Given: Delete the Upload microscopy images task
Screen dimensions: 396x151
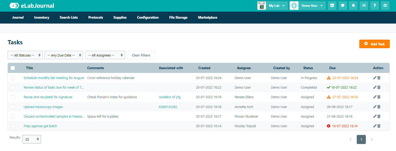Looking at the screenshot, I should click(379, 107).
